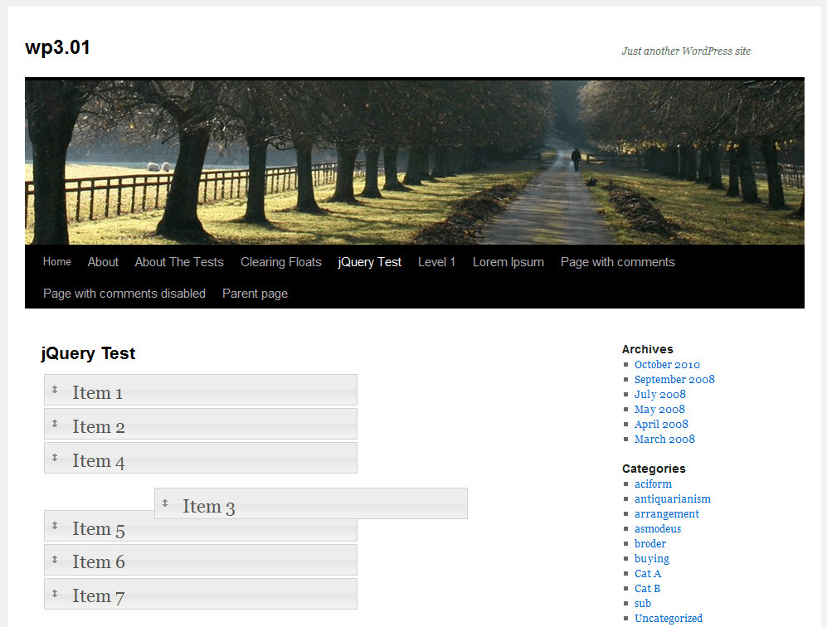This screenshot has width=827, height=627.
Task: Browse the aciform category
Action: tap(653, 484)
